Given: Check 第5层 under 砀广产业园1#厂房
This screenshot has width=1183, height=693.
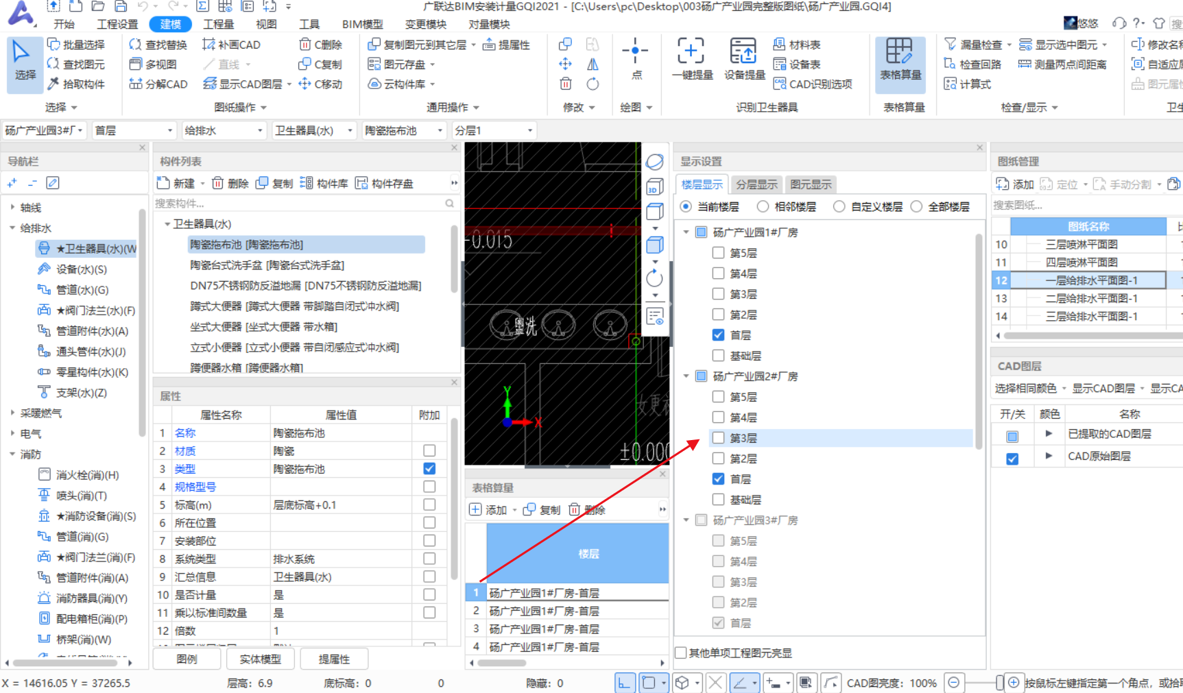Looking at the screenshot, I should 718,253.
